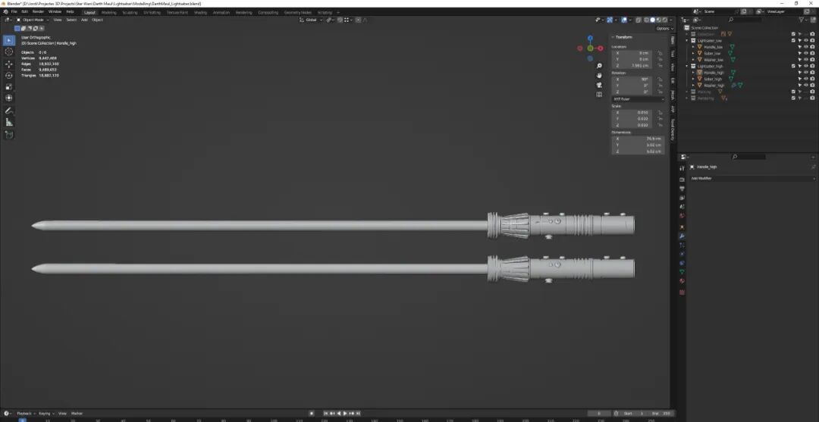Open the Render menu

point(38,11)
